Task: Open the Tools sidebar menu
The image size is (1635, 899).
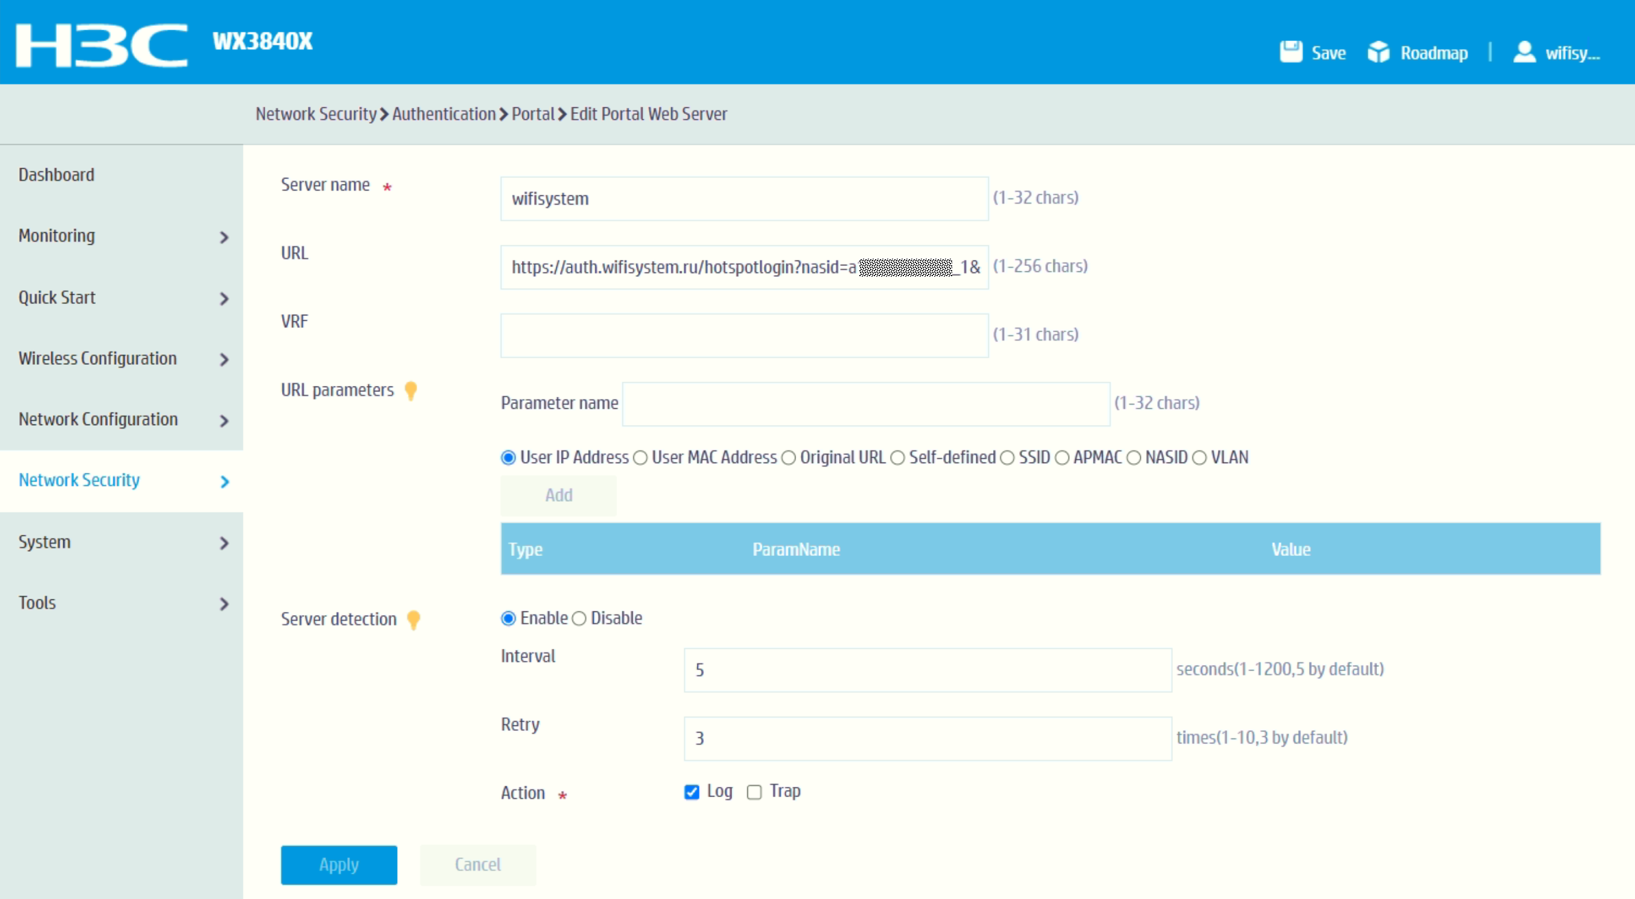Action: click(38, 602)
